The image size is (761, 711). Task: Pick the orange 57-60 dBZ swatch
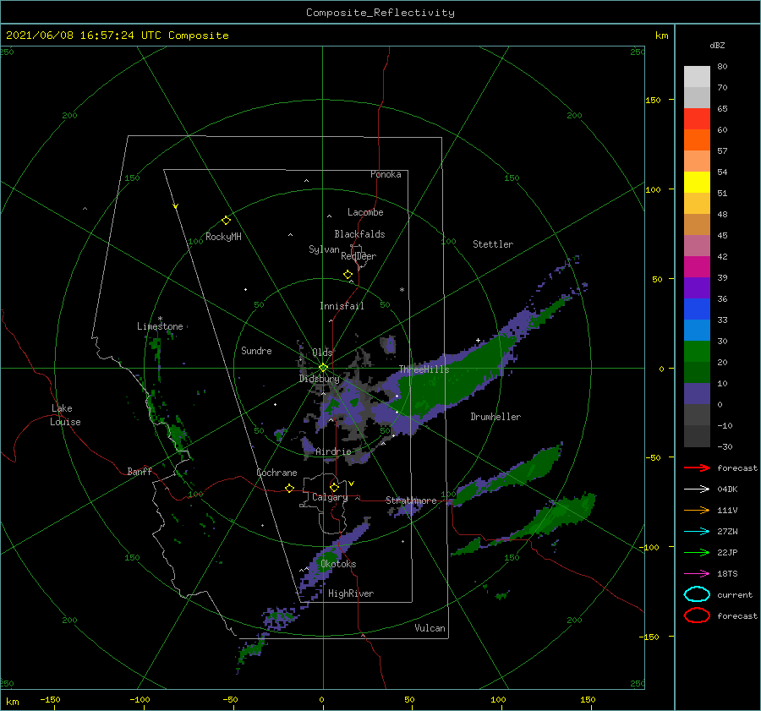[697, 140]
